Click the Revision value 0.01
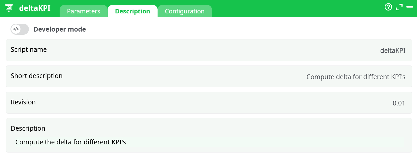Image resolution: width=417 pixels, height=157 pixels. point(399,103)
